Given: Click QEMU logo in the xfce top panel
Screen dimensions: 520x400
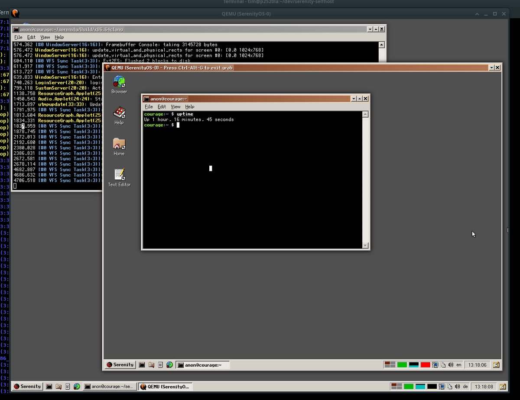Looking at the screenshot, I should (16, 13).
